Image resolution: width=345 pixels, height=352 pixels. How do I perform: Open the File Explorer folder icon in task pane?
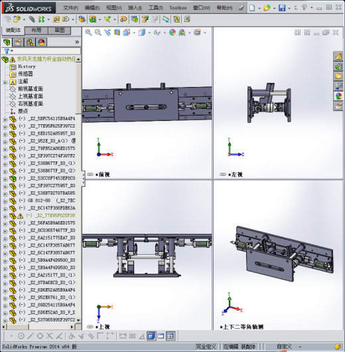point(338,76)
